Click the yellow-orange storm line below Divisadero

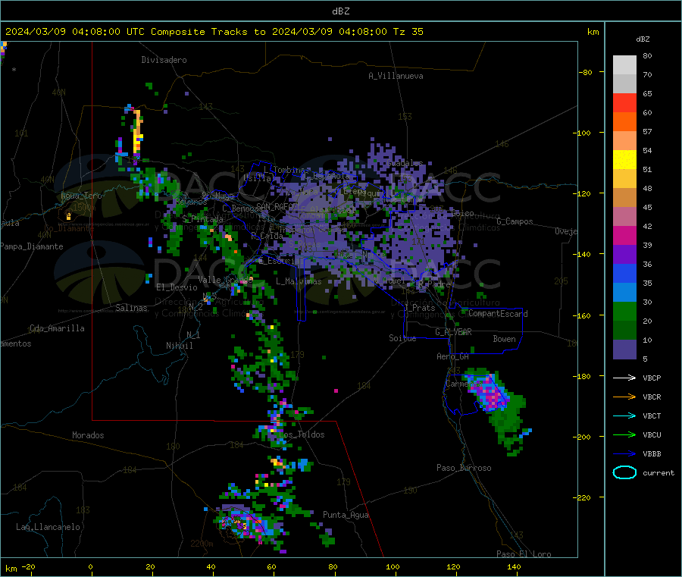pyautogui.click(x=137, y=133)
